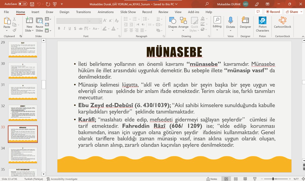
Task: Start Slide Show from the status bar
Action: pos(254,179)
